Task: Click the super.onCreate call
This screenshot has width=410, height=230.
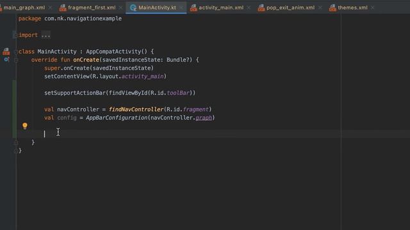Action: [x=99, y=68]
